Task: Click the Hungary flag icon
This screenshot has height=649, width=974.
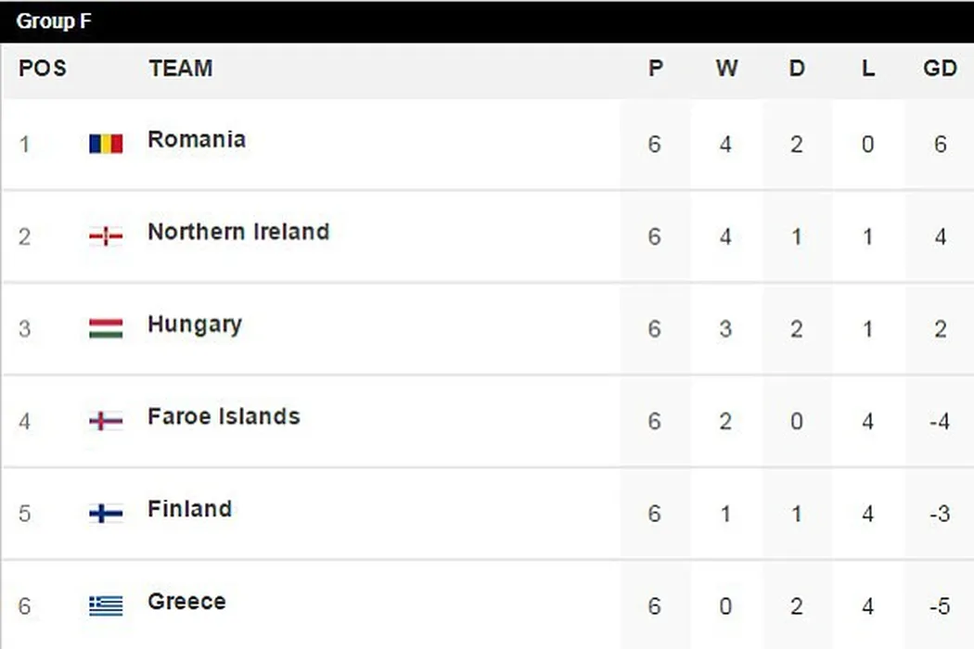Action: (x=106, y=328)
